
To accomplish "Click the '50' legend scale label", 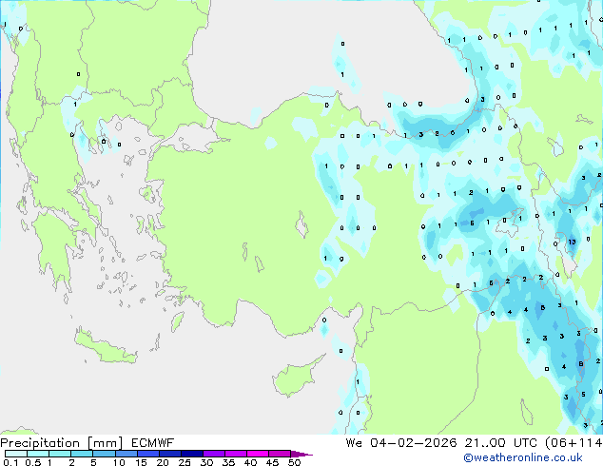I will (x=295, y=462).
